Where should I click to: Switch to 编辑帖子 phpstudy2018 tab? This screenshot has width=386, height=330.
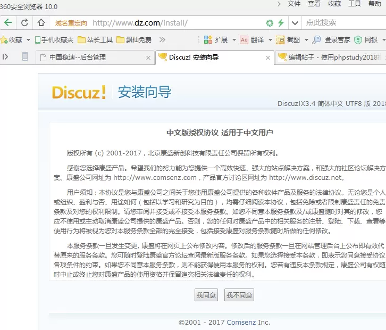[x=330, y=57]
